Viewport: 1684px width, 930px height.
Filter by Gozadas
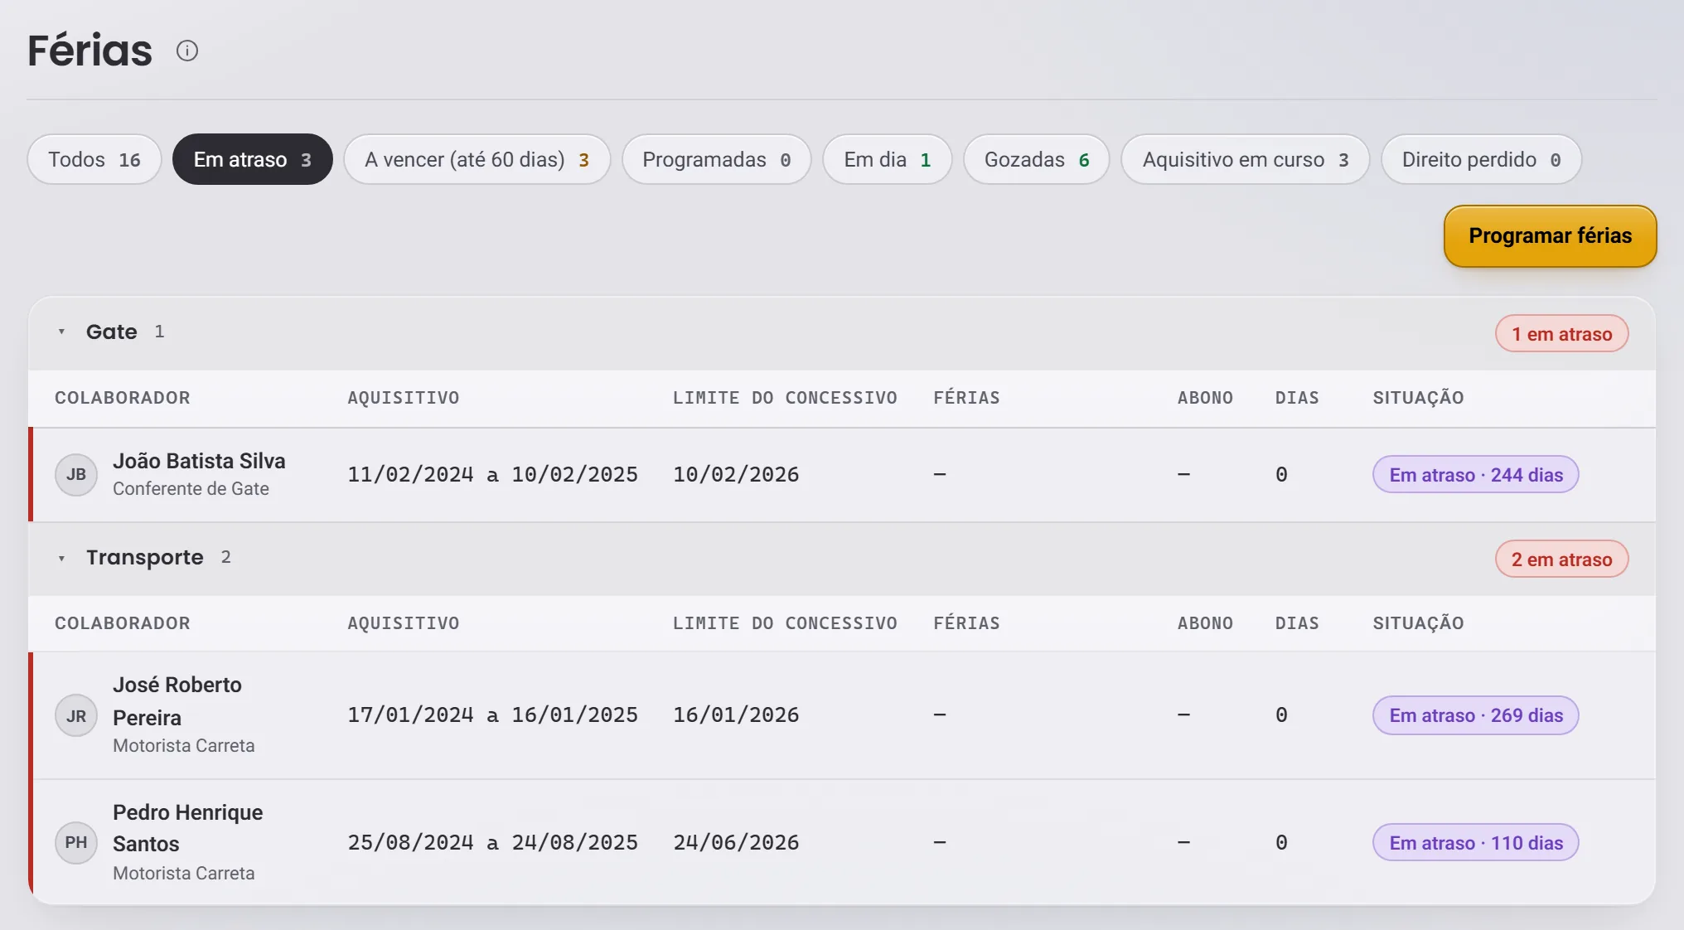[x=1037, y=159]
